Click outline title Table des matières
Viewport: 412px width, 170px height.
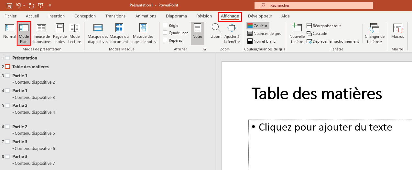pyautogui.click(x=30, y=67)
